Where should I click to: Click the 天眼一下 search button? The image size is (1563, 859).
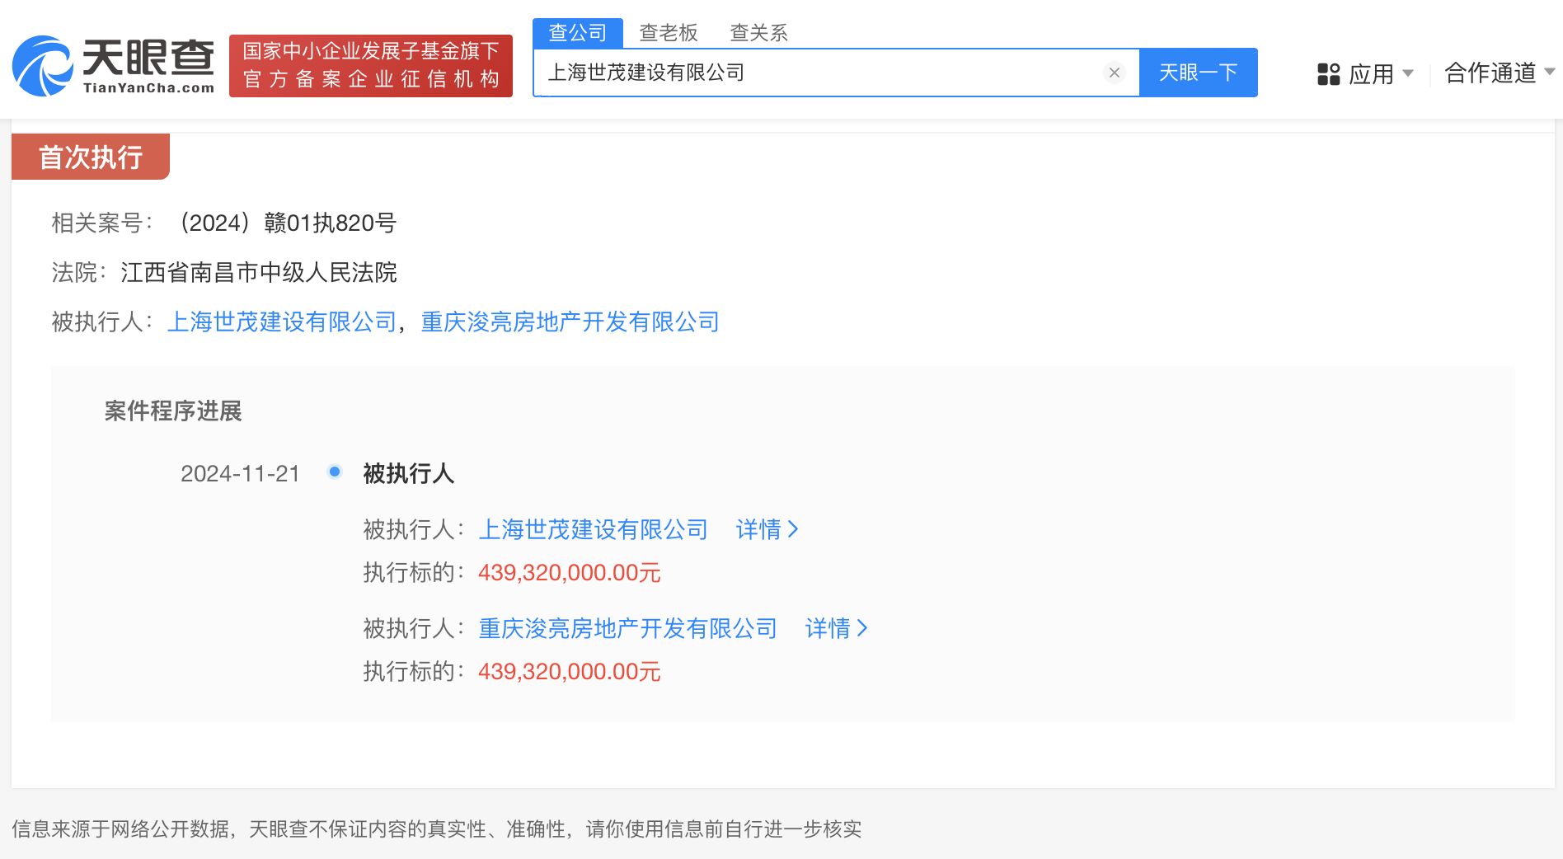(1199, 73)
